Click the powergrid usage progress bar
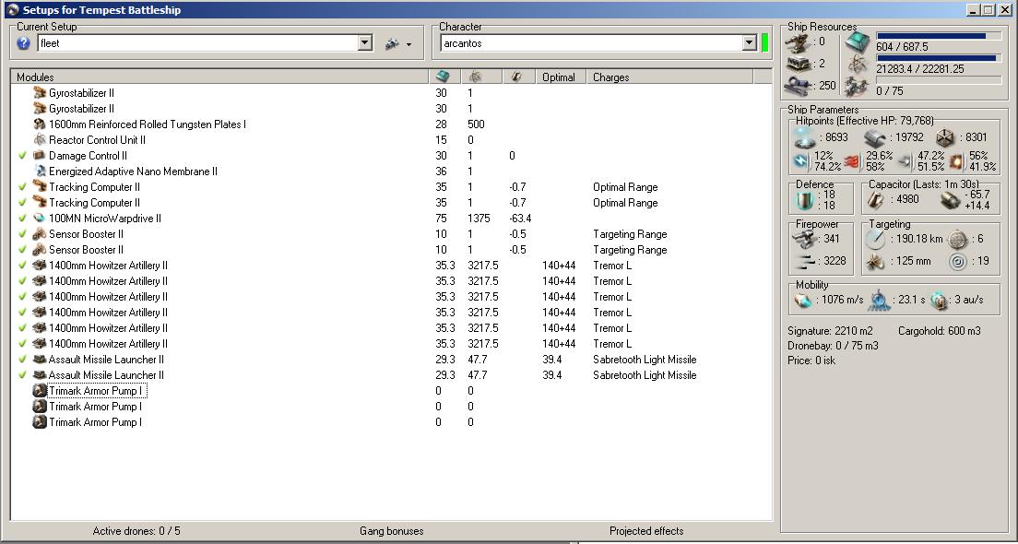Screen dimensions: 1018x544 (x=939, y=58)
